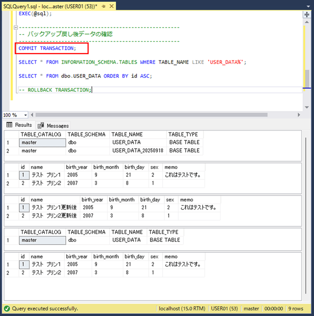The height and width of the screenshot is (316, 314).
Task: Open the 100 % zoom dropdown
Action: tap(26, 115)
